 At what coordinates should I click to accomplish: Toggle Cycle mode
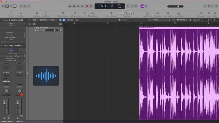coord(91,6)
